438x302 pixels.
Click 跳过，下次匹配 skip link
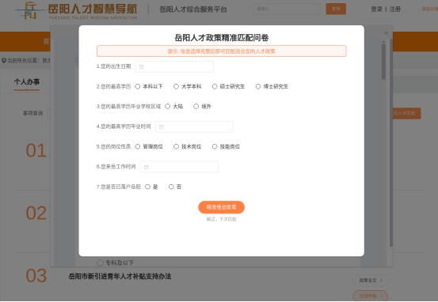coord(222,219)
